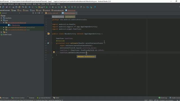Click the Debug app bug icon
The width and height of the screenshot is (180, 101).
point(53,7)
